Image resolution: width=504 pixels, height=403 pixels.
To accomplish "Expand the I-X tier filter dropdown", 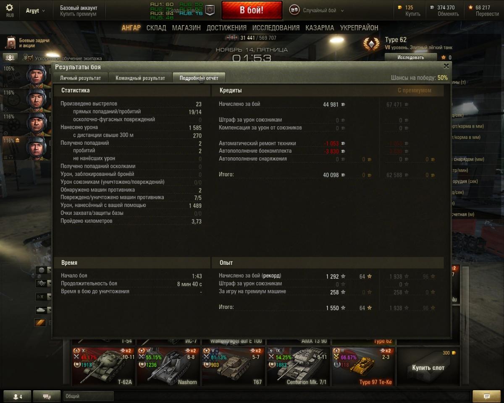I will pos(44,297).
